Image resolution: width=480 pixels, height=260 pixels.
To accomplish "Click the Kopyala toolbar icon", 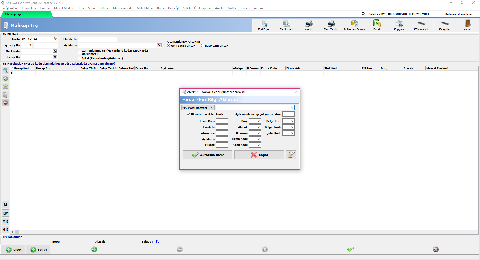I will (399, 25).
